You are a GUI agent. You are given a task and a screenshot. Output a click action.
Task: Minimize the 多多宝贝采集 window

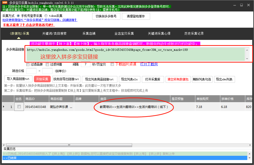[235, 5]
